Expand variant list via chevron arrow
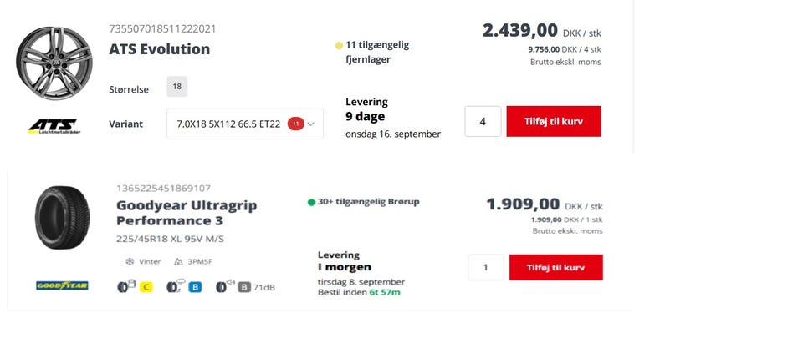Screen dimensions: 803x338 (x=311, y=124)
